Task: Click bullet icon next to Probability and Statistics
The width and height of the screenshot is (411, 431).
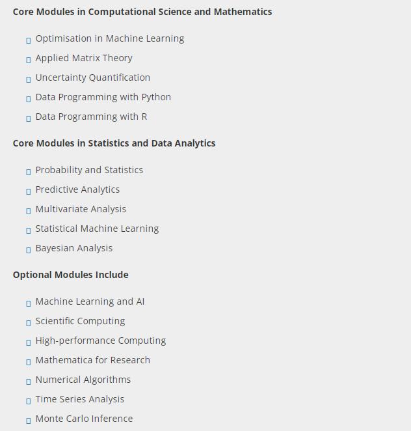Action: click(x=29, y=172)
